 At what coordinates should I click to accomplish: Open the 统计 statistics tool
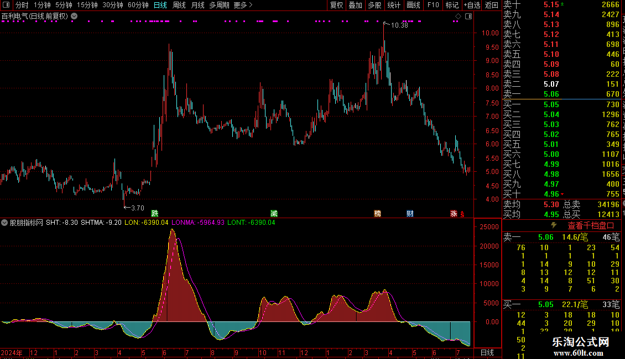394,5
